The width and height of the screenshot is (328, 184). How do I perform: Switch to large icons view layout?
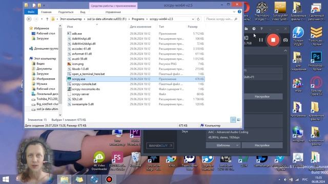pyautogui.click(x=238, y=120)
